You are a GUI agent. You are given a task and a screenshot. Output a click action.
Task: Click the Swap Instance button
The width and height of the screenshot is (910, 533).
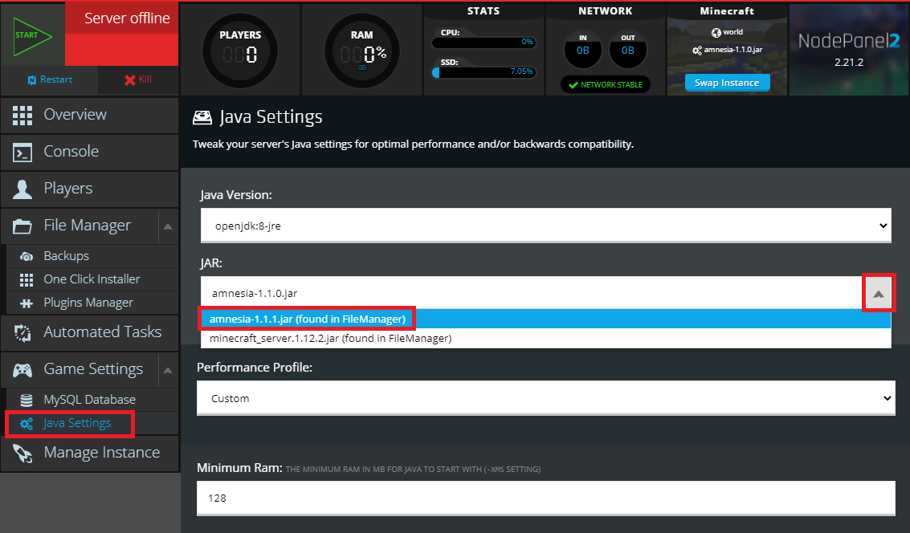pos(726,81)
